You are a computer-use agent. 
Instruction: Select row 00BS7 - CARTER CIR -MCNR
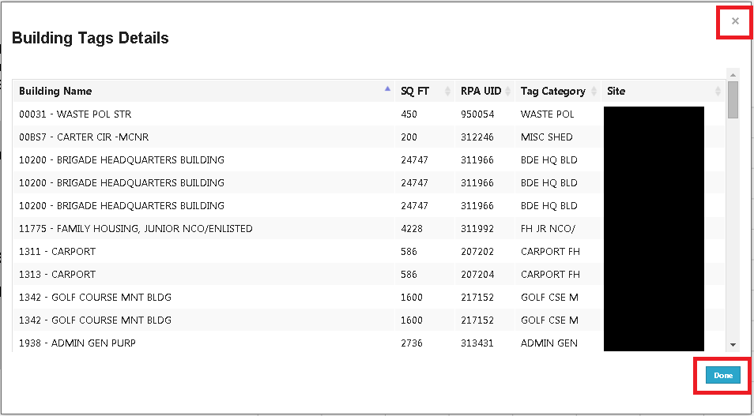coord(369,137)
